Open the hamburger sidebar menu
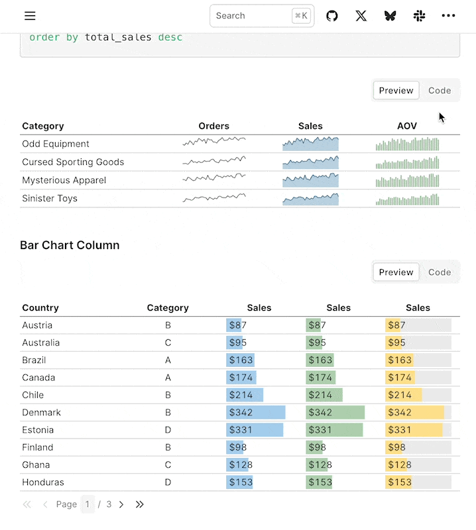Screen dimensions: 476x530 [x=30, y=16]
